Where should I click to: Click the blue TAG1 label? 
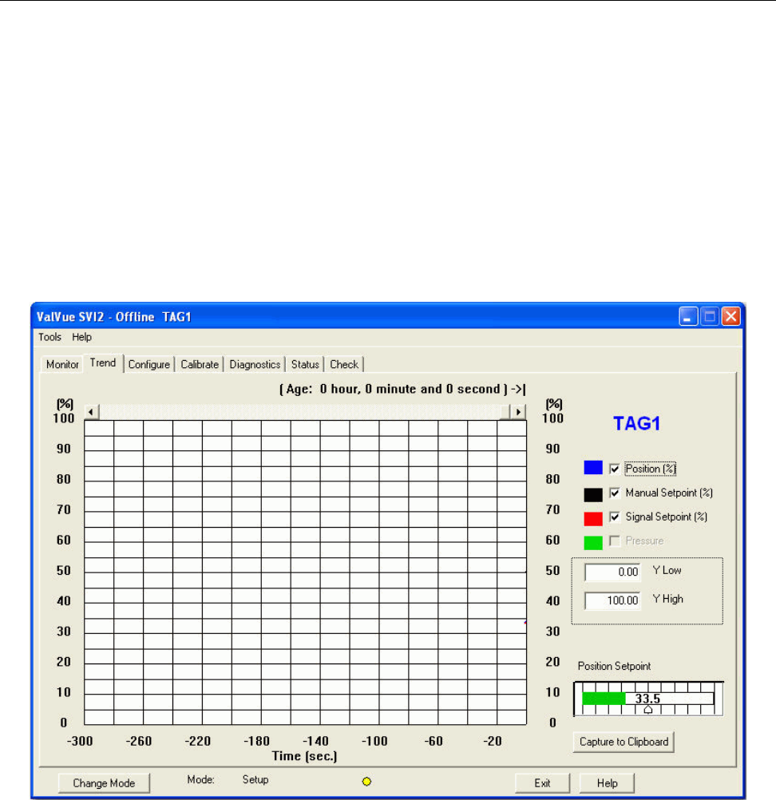click(637, 423)
